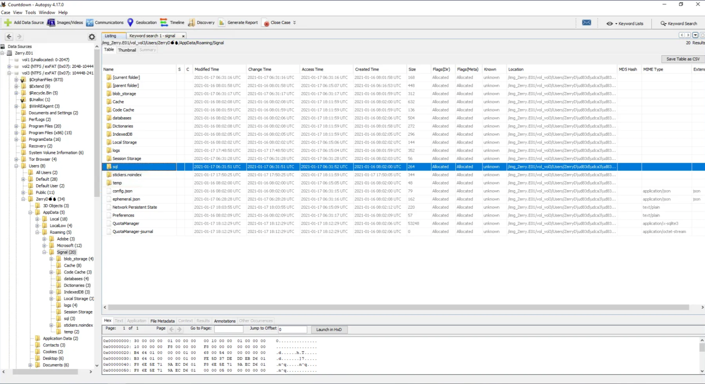Collapse the Signal (20) tree node
The image size is (705, 384).
44,252
